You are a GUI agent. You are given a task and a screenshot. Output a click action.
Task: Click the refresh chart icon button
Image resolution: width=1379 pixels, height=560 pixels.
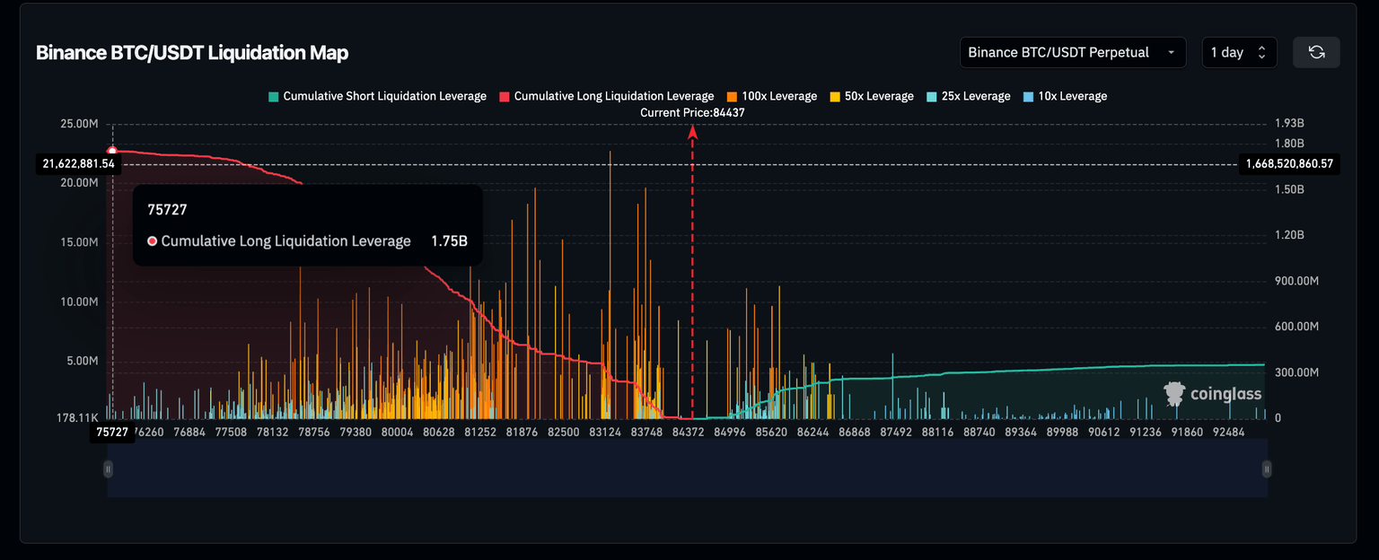point(1316,52)
